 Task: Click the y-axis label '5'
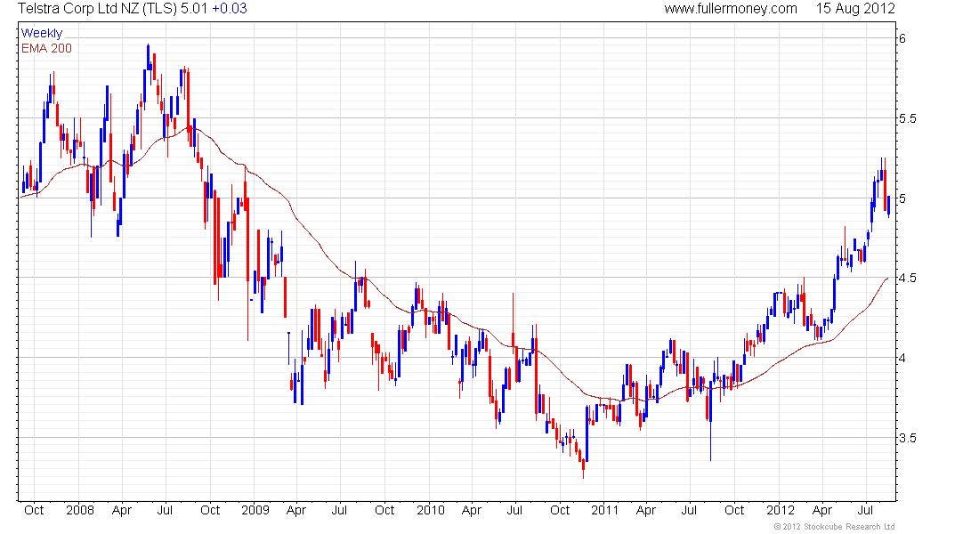(902, 198)
